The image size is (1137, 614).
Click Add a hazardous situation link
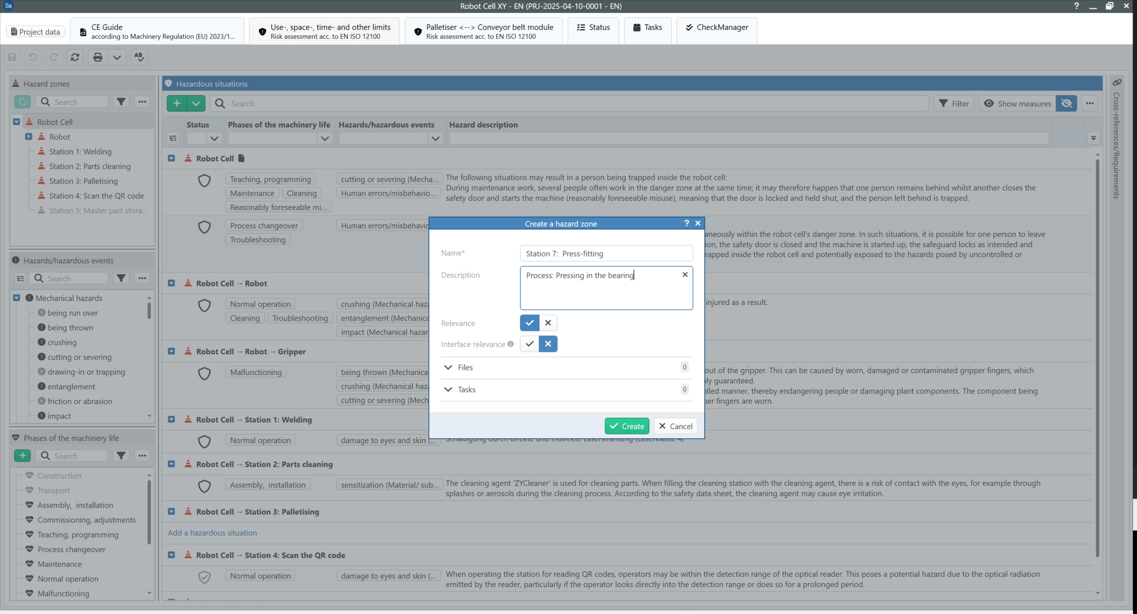(x=212, y=533)
